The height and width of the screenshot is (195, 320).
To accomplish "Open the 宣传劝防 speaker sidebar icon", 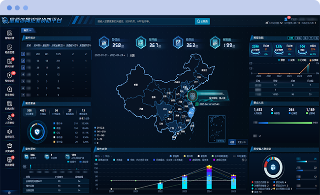I will (9, 131).
